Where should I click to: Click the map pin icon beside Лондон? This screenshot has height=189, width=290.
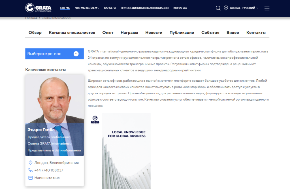pyautogui.click(x=31, y=163)
